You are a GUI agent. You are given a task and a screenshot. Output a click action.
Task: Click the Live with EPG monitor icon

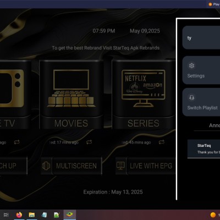click(x=120, y=166)
